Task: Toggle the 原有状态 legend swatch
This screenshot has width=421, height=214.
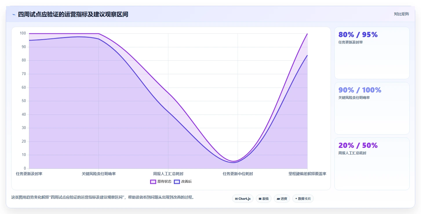Action: [153, 182]
